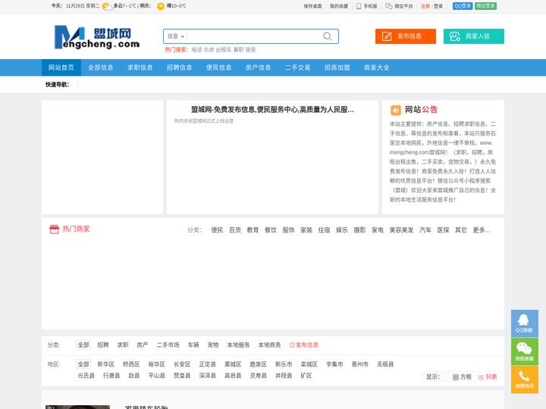546x409 pixels.
Task: Click the listing thumbnail at page bottom
Action: pyautogui.click(x=77, y=407)
